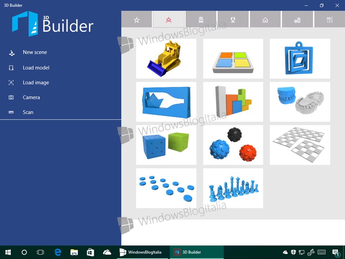Open the blue and green dice model
The width and height of the screenshot is (345, 259).
166,145
